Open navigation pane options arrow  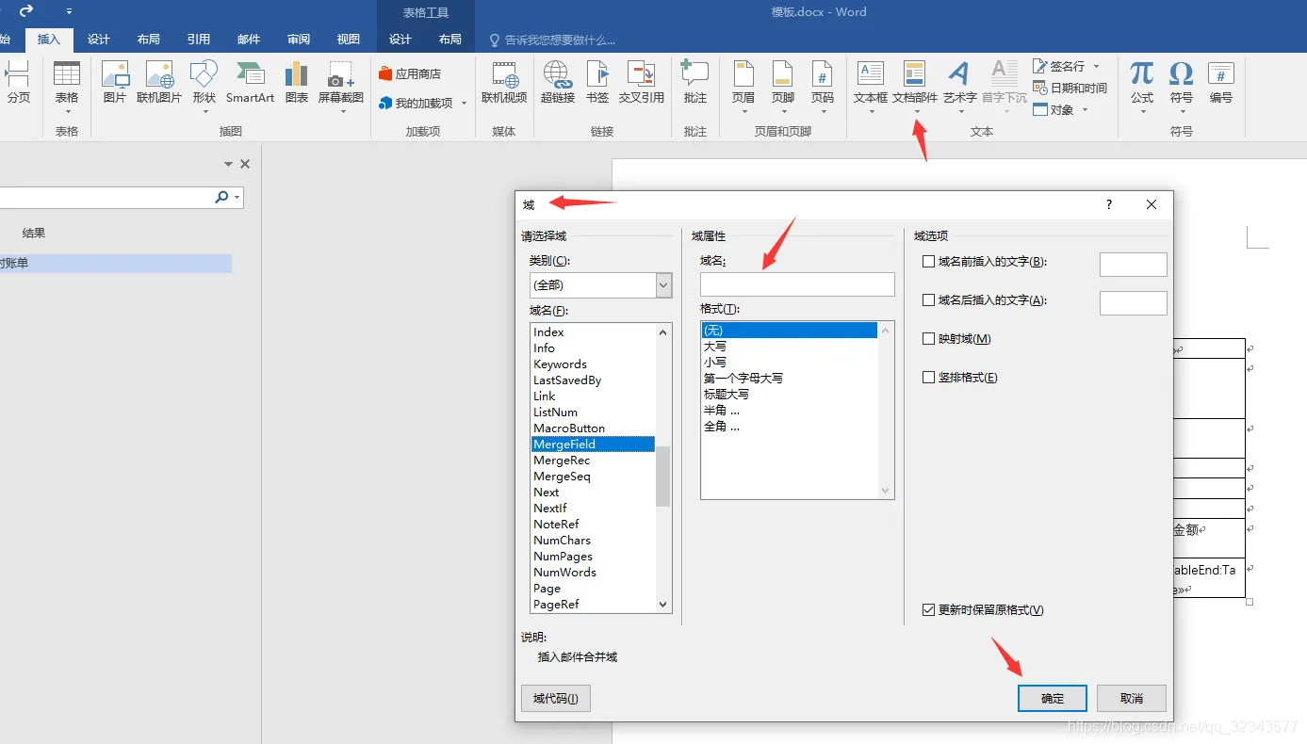tap(228, 164)
